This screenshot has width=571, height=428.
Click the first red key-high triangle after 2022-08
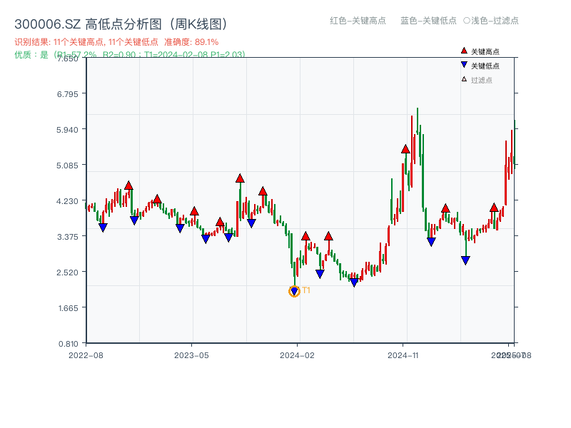point(128,185)
